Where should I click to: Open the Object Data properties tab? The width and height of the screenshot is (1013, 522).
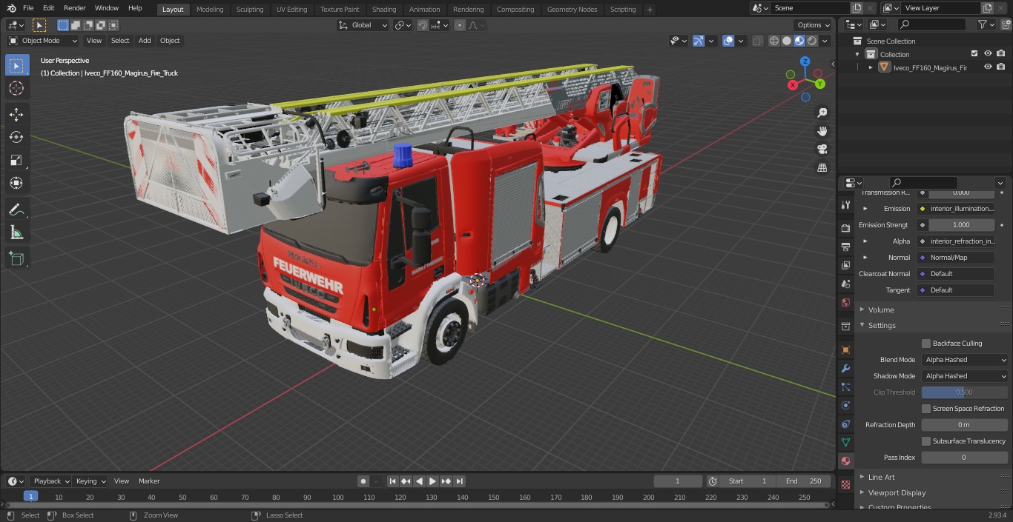pyautogui.click(x=845, y=442)
